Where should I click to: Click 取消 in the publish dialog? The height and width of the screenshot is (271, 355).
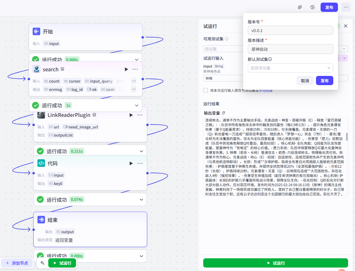point(305,81)
